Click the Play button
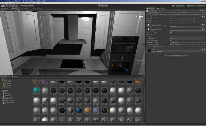The height and width of the screenshot is (126, 206). pos(99,6)
